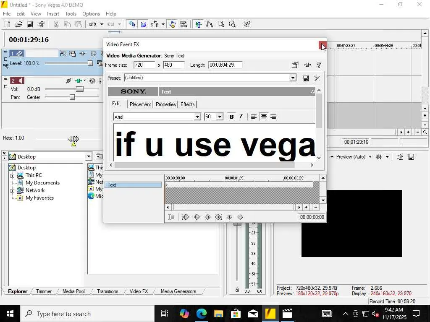Image resolution: width=430 pixels, height=322 pixels.
Task: Align text right
Action: (x=273, y=117)
